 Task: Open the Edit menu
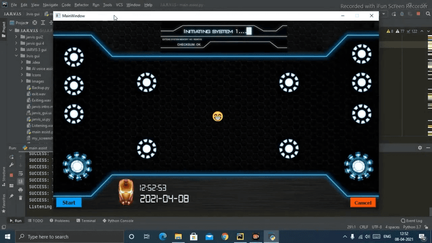(24, 5)
